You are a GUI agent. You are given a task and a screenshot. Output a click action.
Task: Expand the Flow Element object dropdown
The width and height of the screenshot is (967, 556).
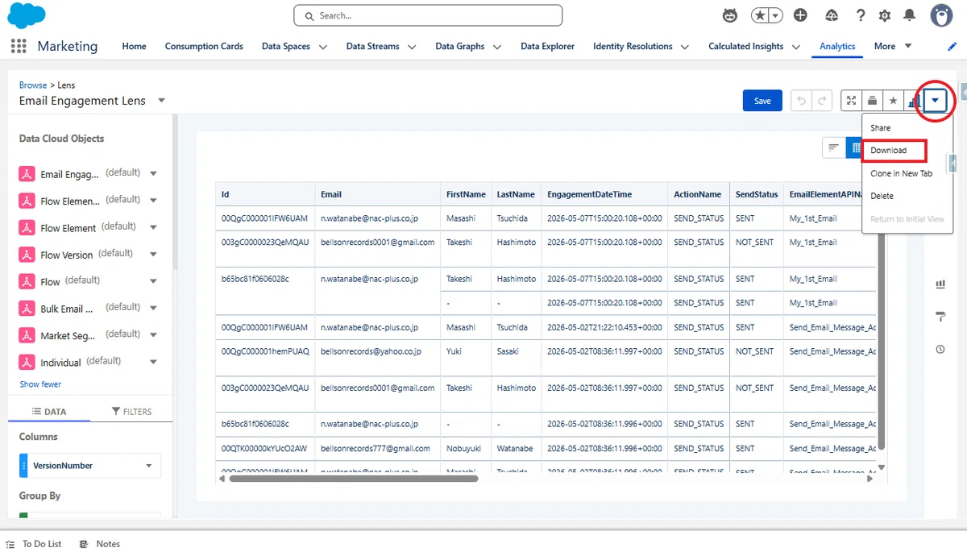click(x=153, y=227)
